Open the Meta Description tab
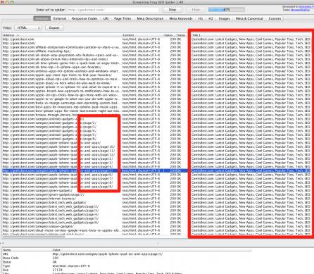The image size is (314, 274). [x=150, y=18]
